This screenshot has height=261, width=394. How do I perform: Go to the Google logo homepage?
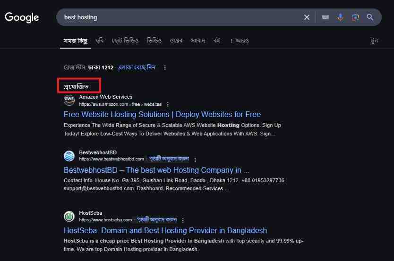22,17
